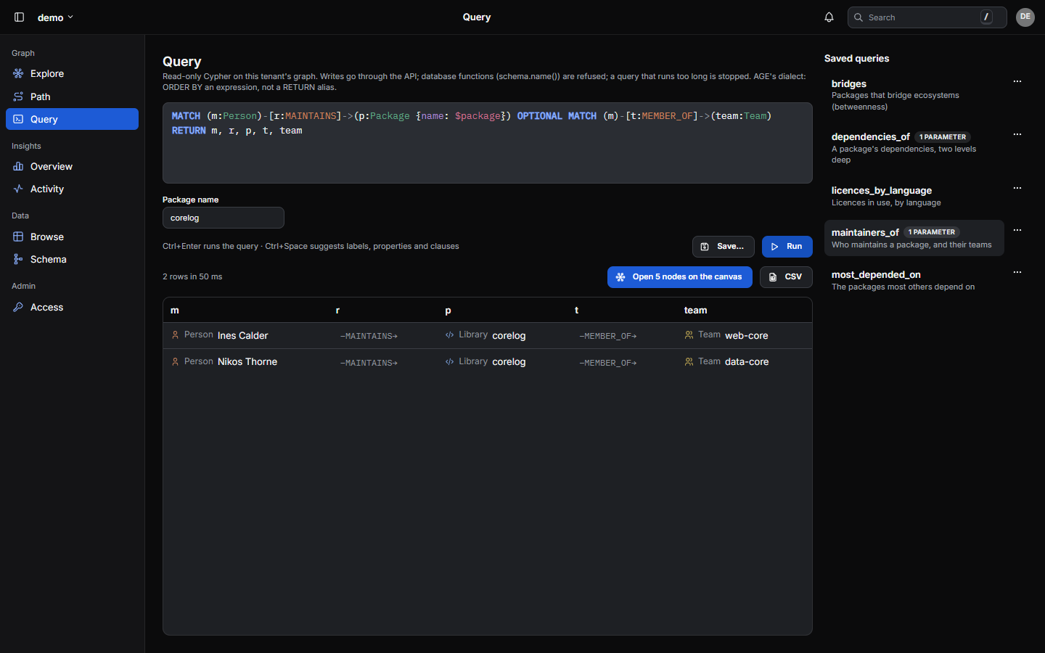Open options menu for most_depended_on
The height and width of the screenshot is (653, 1045).
click(x=1017, y=272)
